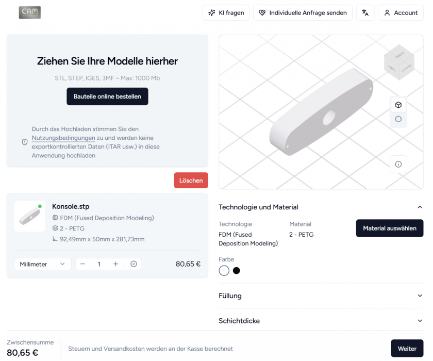This screenshot has width=433, height=361.
Task: Open the Millimeter unit dropdown
Action: [x=43, y=264]
